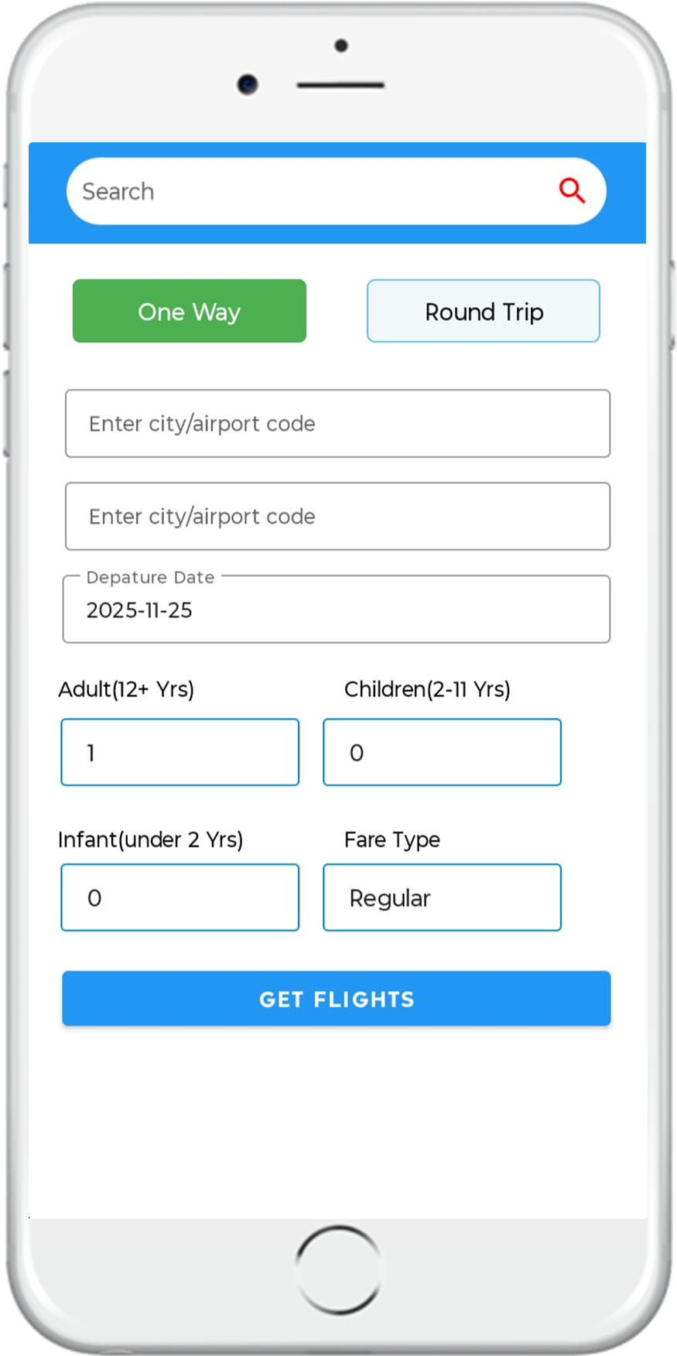Tap the phone's earpiece speaker slot
Screen dimensions: 677x1356
340,85
